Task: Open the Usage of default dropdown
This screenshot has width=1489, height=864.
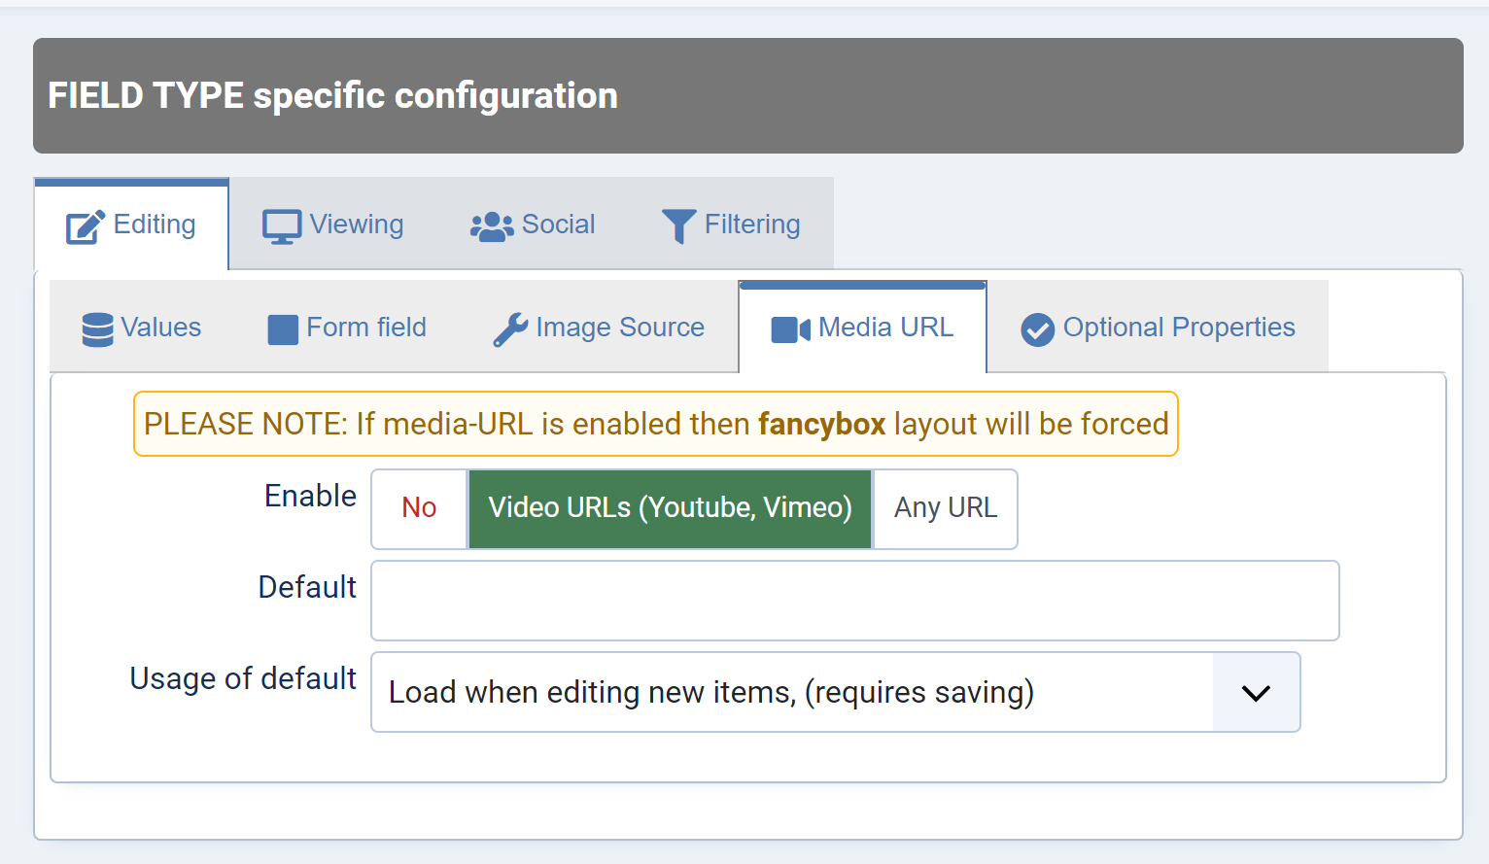Action: pos(836,692)
